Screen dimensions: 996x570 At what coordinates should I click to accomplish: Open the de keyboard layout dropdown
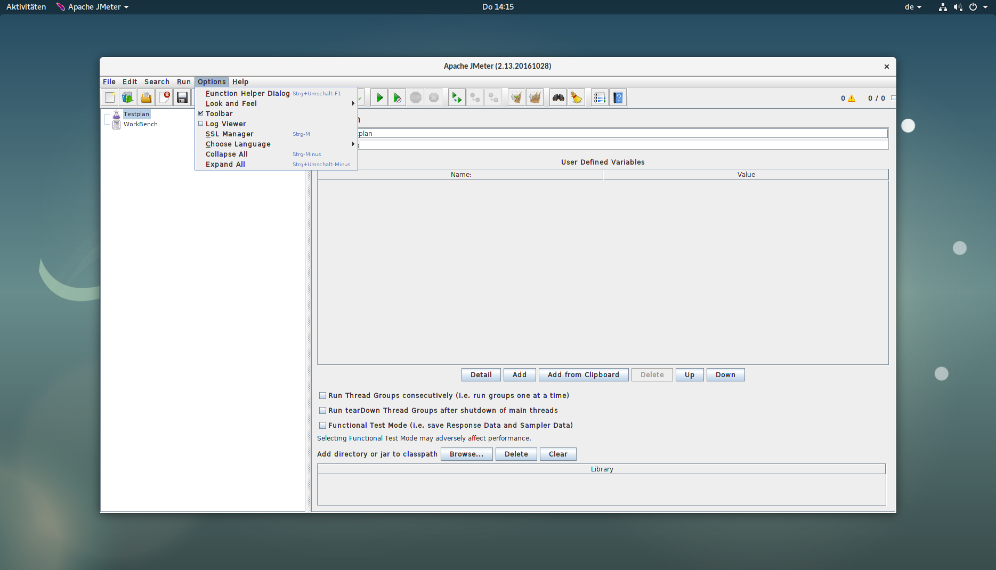pyautogui.click(x=913, y=7)
